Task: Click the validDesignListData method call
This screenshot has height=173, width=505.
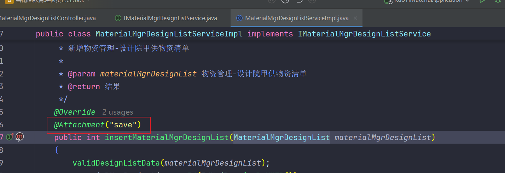Action: 116,163
